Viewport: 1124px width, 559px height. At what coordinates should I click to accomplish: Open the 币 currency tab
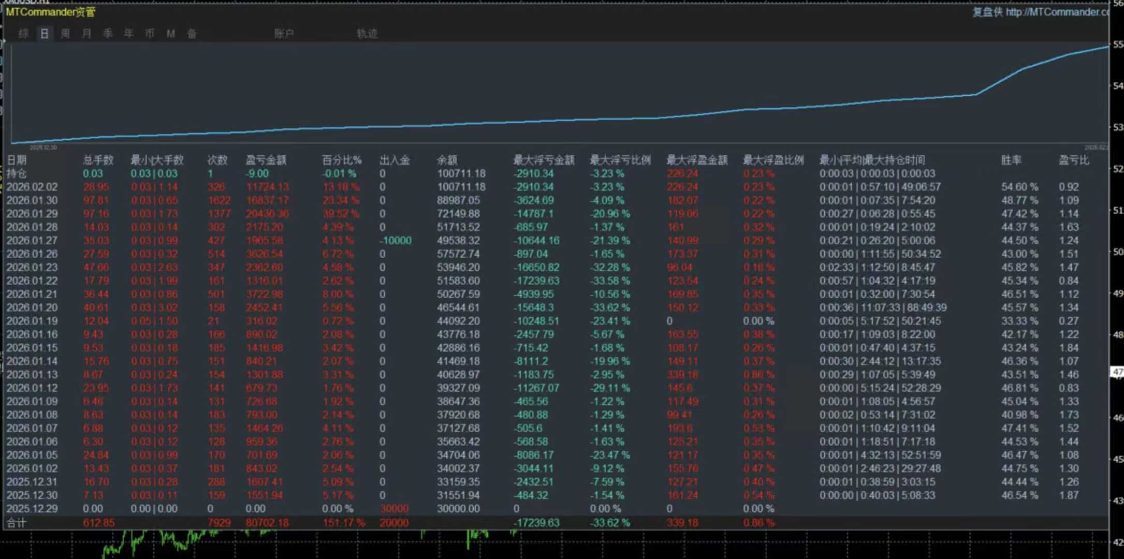click(x=150, y=34)
